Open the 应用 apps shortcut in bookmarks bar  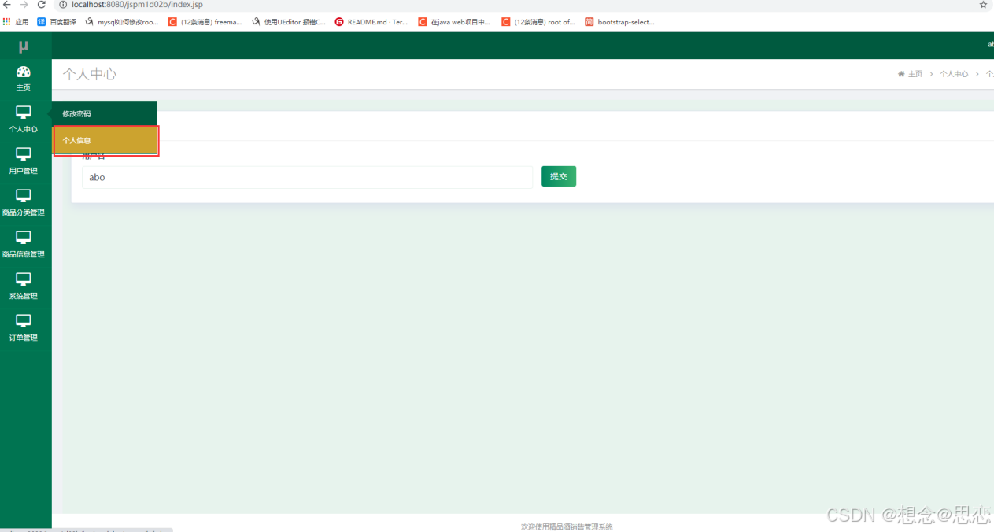pos(16,22)
